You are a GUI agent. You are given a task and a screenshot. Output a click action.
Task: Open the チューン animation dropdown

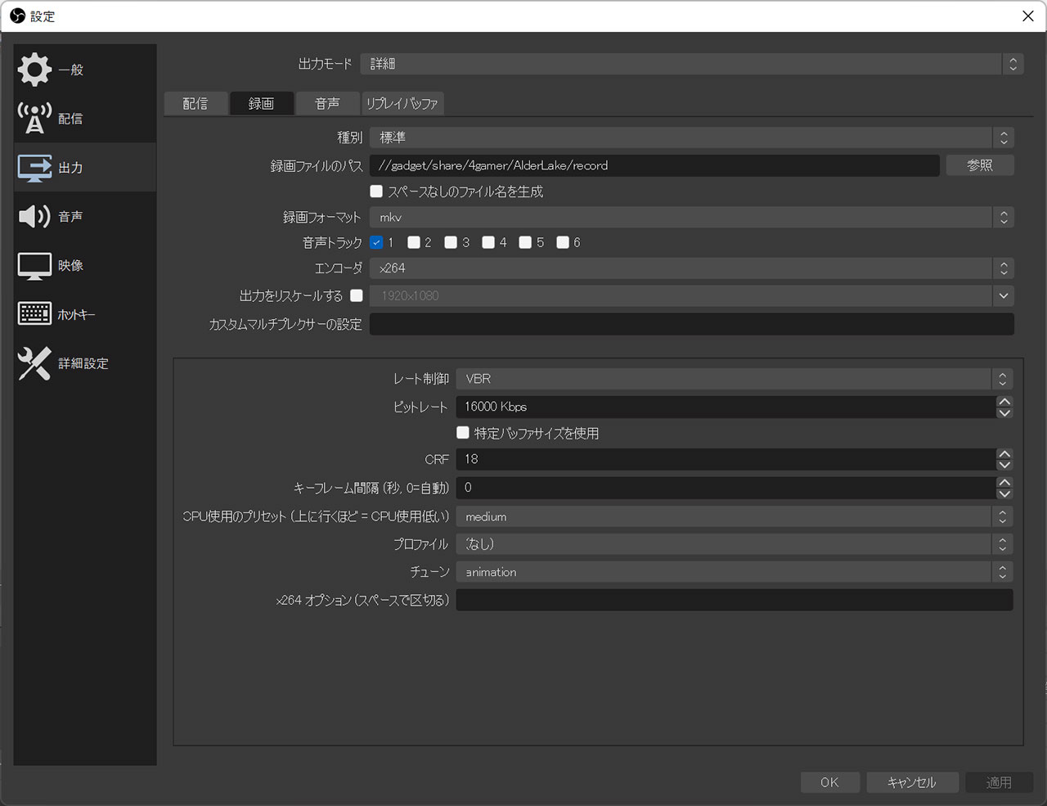(735, 572)
